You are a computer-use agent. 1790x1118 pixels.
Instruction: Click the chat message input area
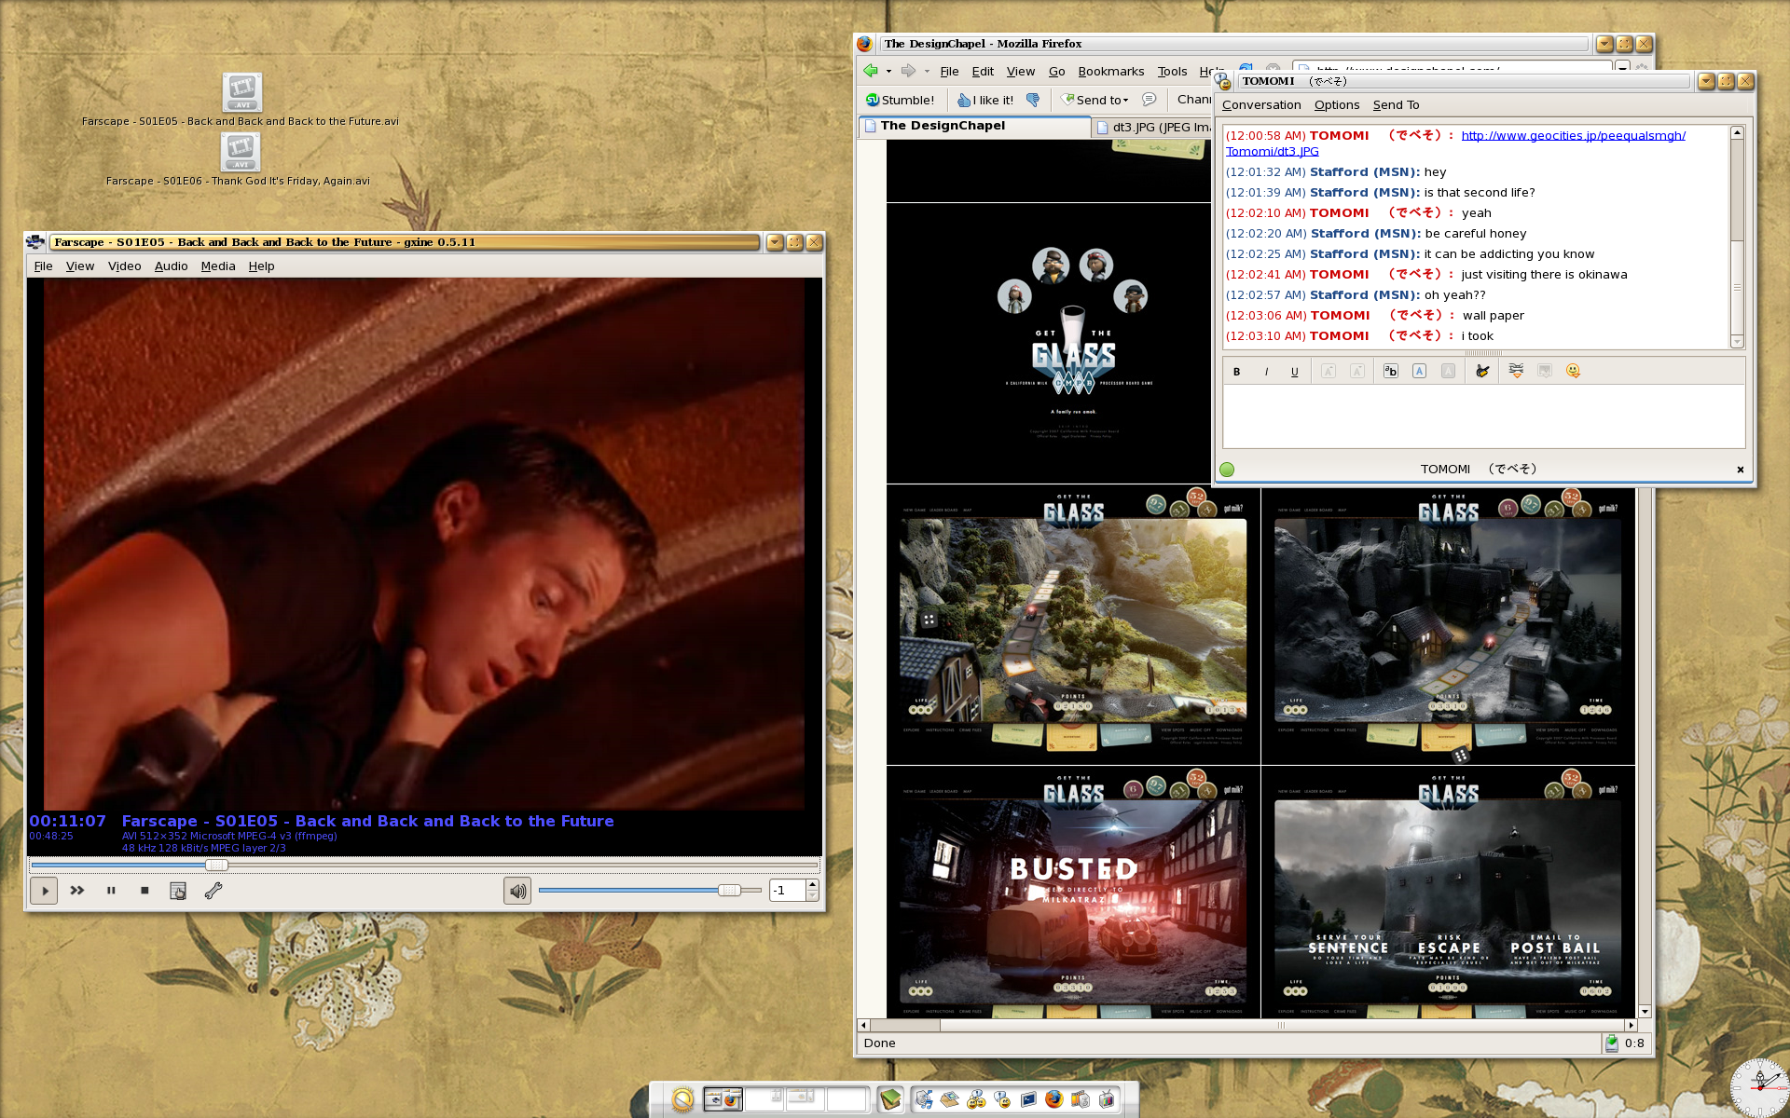coord(1483,416)
